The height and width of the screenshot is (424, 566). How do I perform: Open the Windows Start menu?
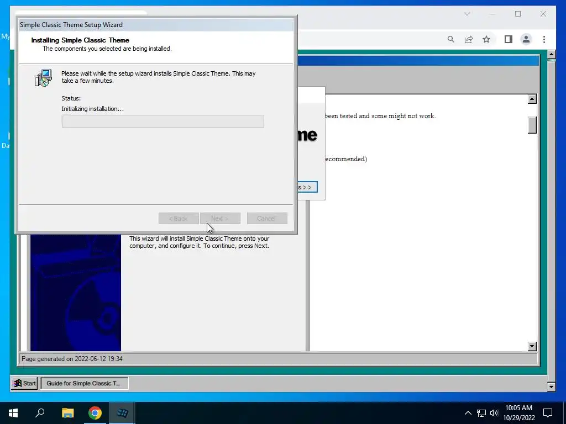point(13,413)
